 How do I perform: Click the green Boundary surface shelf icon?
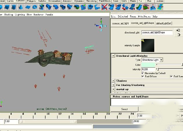click(77, 7)
